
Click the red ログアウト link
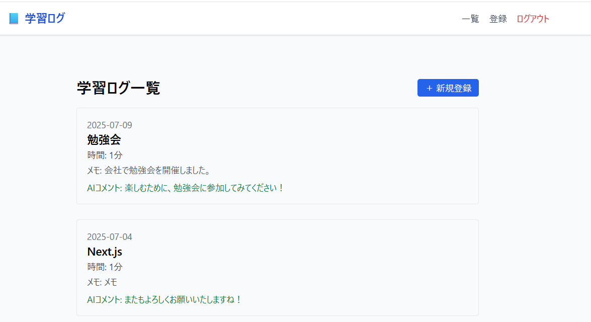533,19
